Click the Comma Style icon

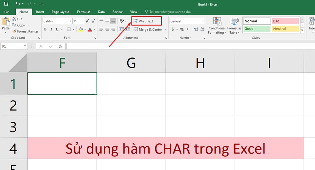pos(187,29)
